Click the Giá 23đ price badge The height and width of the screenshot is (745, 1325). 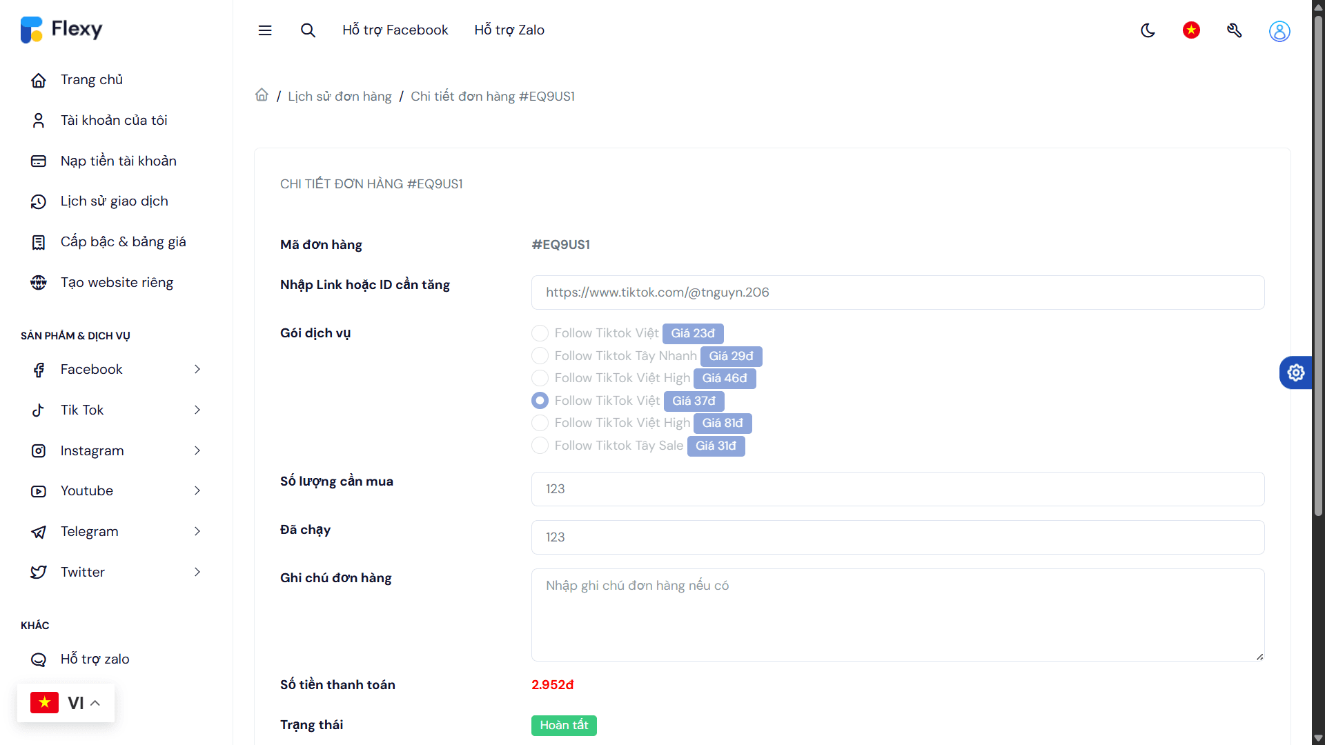(x=693, y=334)
